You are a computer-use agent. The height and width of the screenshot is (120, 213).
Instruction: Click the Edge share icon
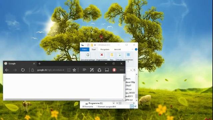click(x=100, y=70)
